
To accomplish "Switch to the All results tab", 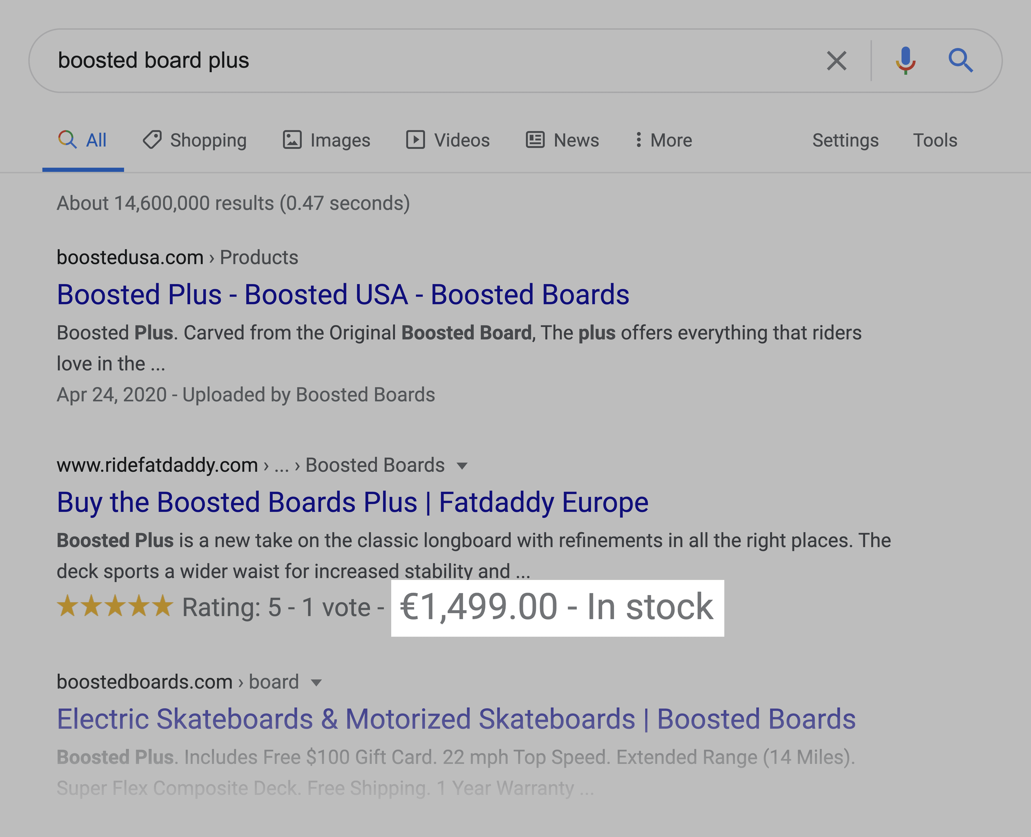I will pyautogui.click(x=83, y=140).
